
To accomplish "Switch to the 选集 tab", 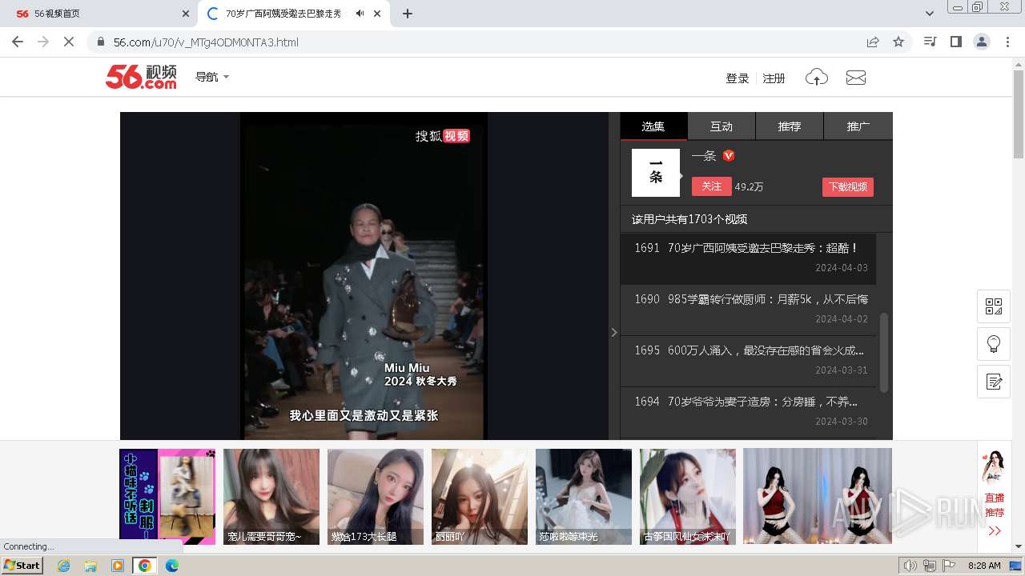I will pos(653,126).
